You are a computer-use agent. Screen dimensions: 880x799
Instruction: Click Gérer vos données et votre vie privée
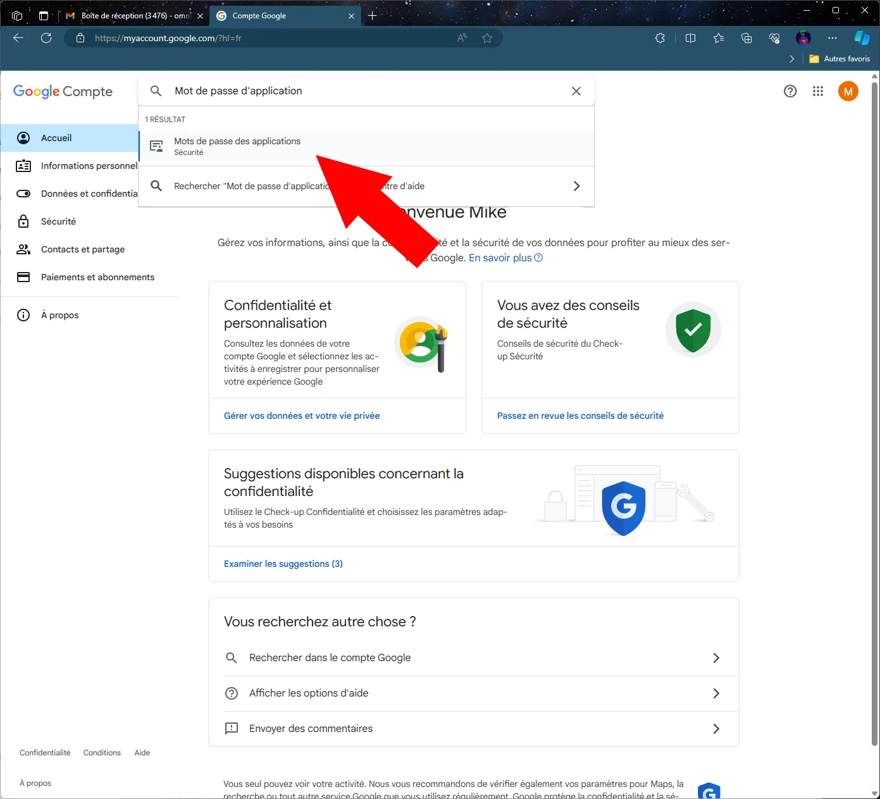302,416
